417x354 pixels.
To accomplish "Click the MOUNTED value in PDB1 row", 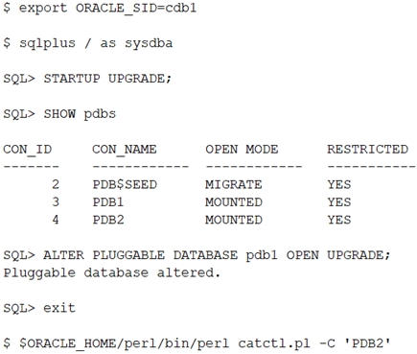I will pyautogui.click(x=234, y=202).
